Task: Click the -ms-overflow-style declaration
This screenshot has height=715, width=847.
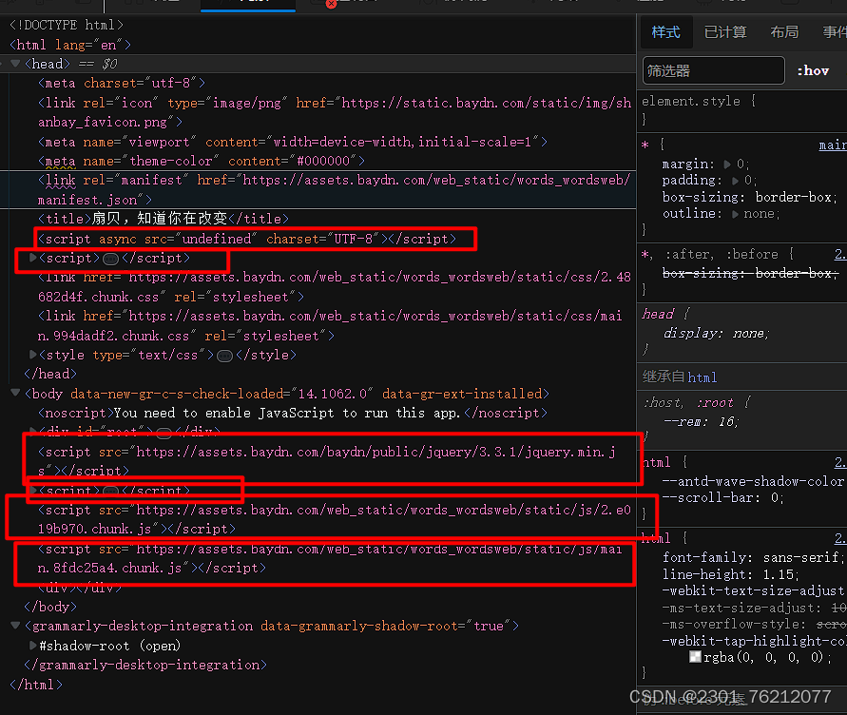Action: [x=754, y=625]
